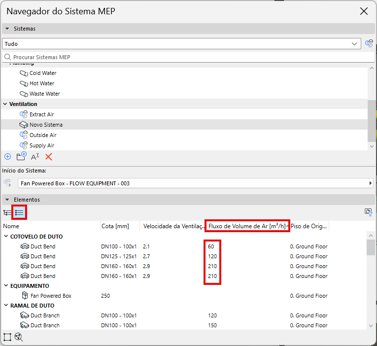Click the elements list vertical scrollbar
This screenshot has height=346, width=377.
pos(371,247)
